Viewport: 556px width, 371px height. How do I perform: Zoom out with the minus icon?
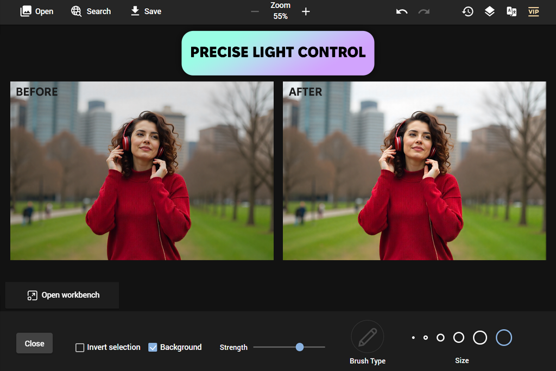point(255,12)
